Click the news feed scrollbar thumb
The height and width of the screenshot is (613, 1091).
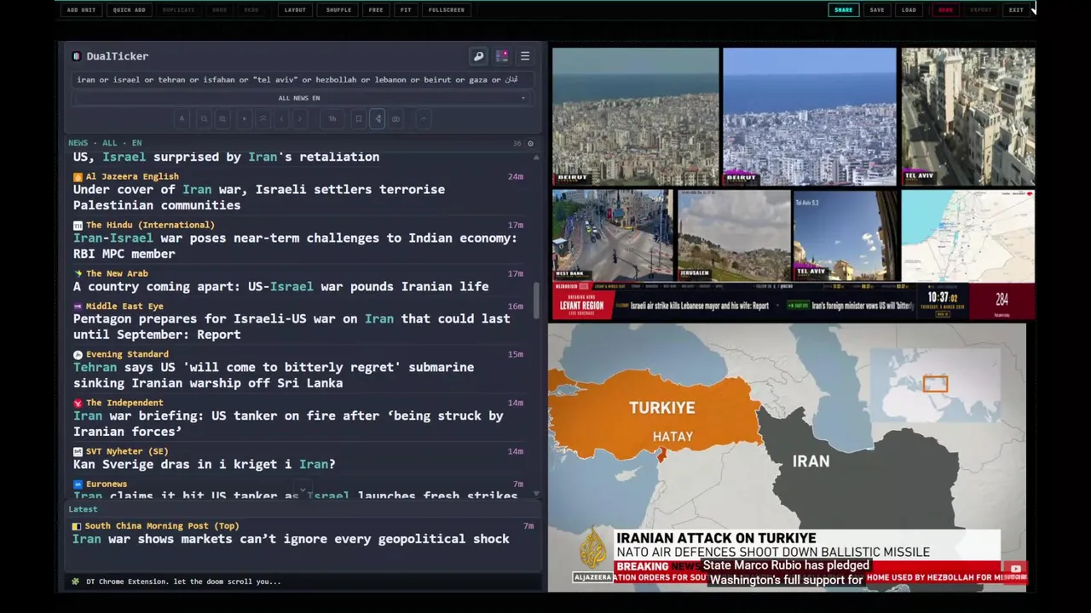pos(536,300)
